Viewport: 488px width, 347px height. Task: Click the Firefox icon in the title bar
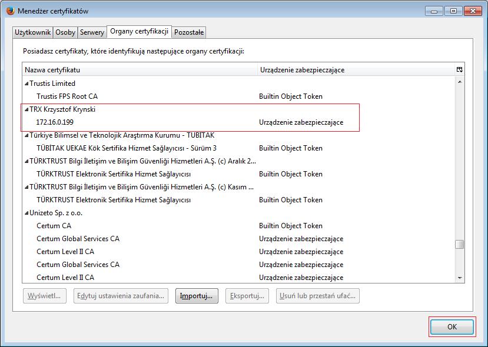coord(10,11)
